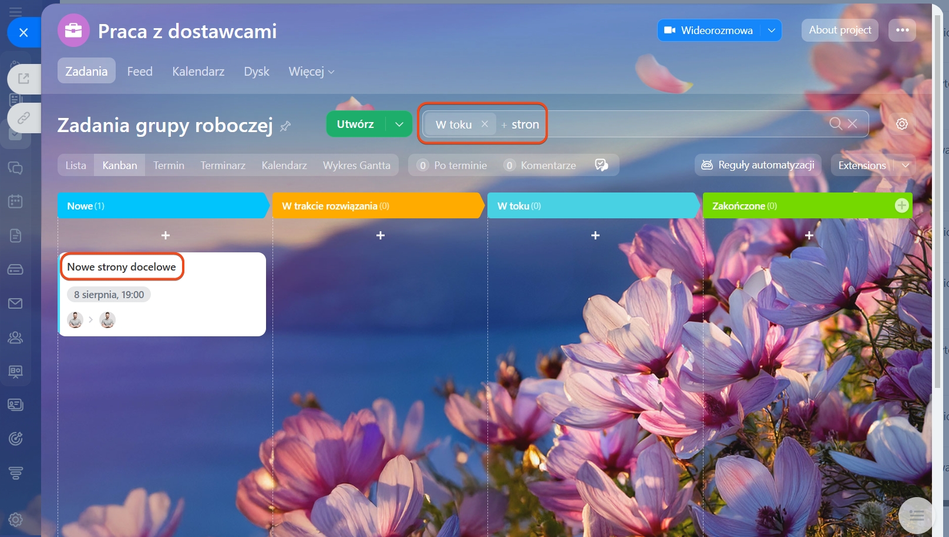
Task: Expand the Utwórz dropdown arrow
Action: [399, 124]
